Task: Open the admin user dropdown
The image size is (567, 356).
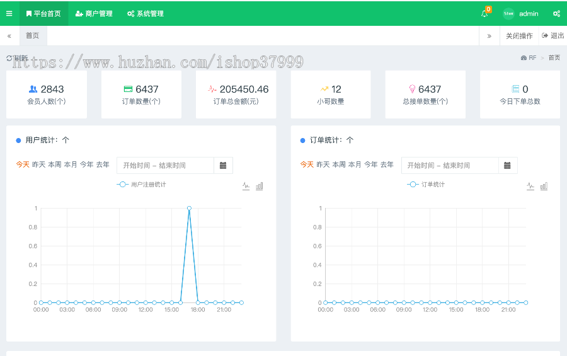Action: 529,13
